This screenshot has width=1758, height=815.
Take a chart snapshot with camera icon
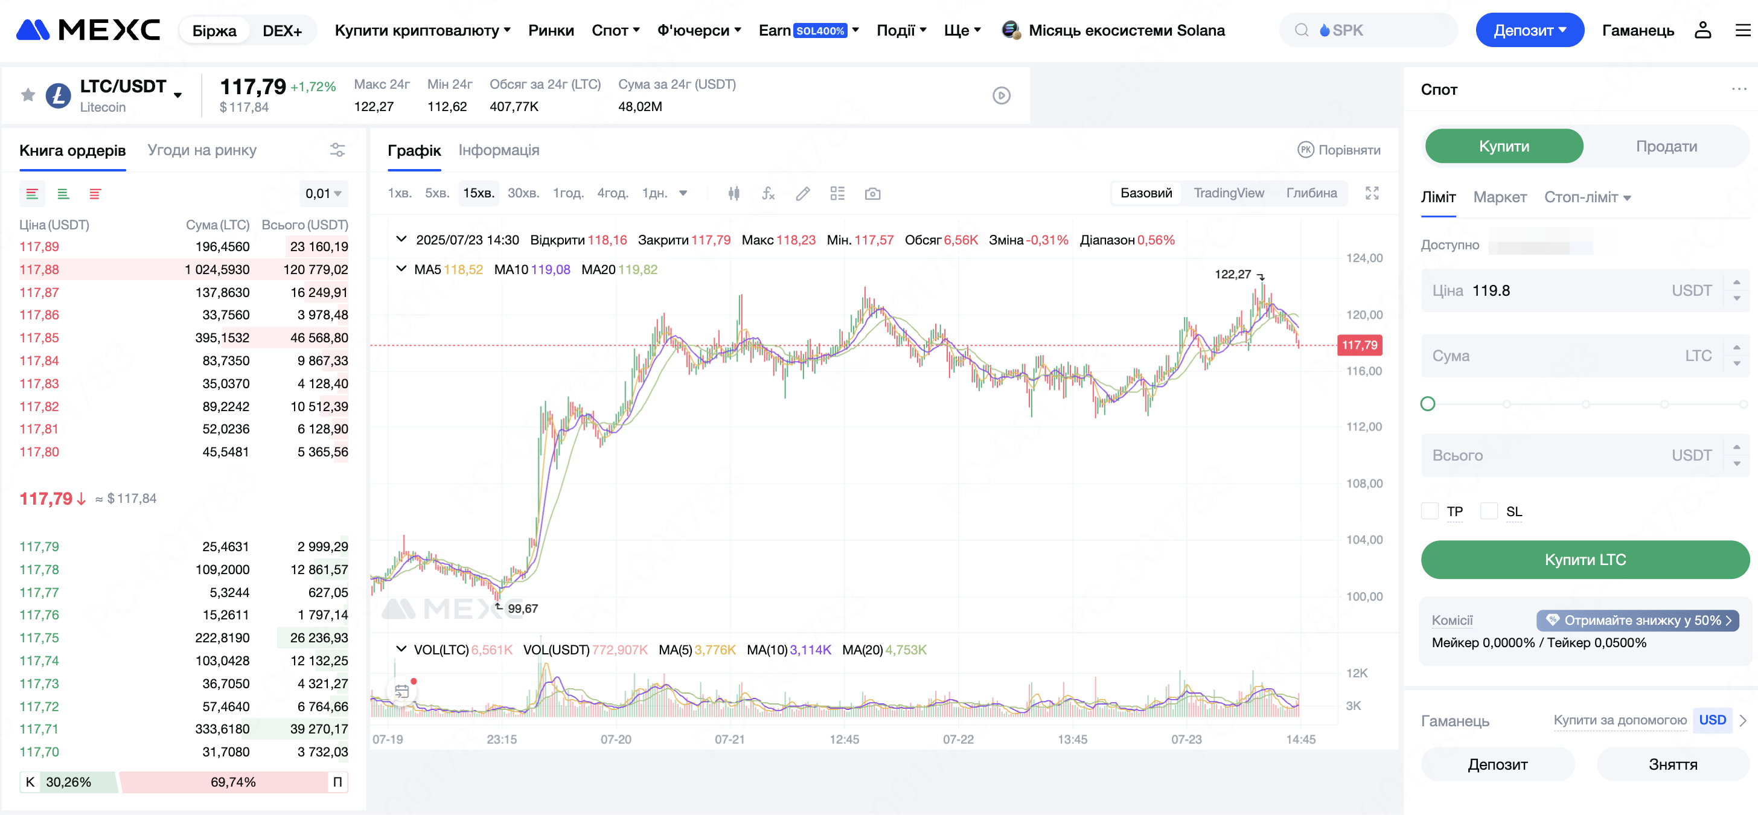872,194
